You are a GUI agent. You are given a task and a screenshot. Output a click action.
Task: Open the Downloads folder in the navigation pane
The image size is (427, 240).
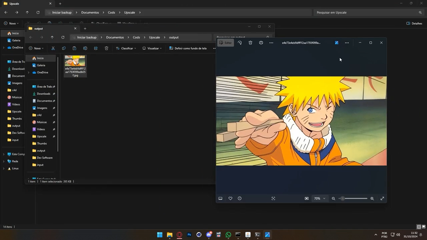pyautogui.click(x=43, y=94)
